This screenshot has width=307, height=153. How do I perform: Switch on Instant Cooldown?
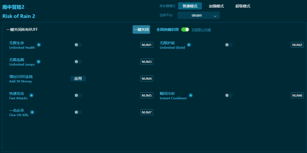coord(229,95)
